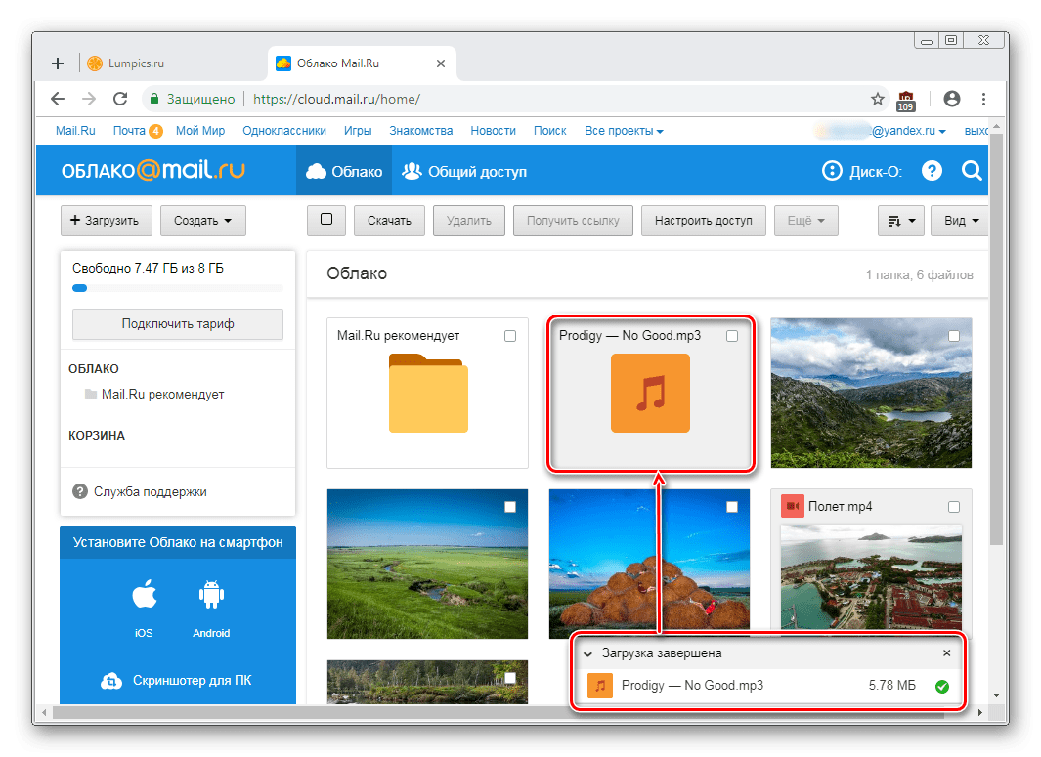Click the Подключить тариф button
This screenshot has height=757, width=1041.
tap(177, 323)
